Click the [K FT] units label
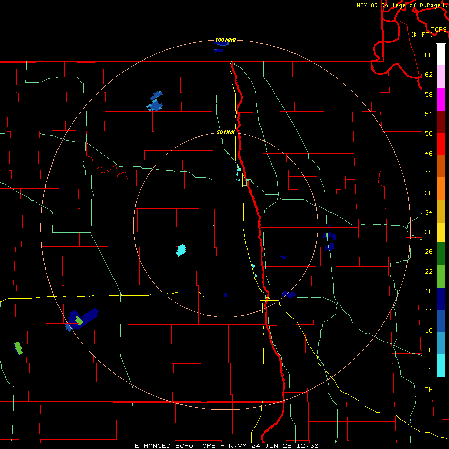449x449 pixels. pyautogui.click(x=422, y=34)
